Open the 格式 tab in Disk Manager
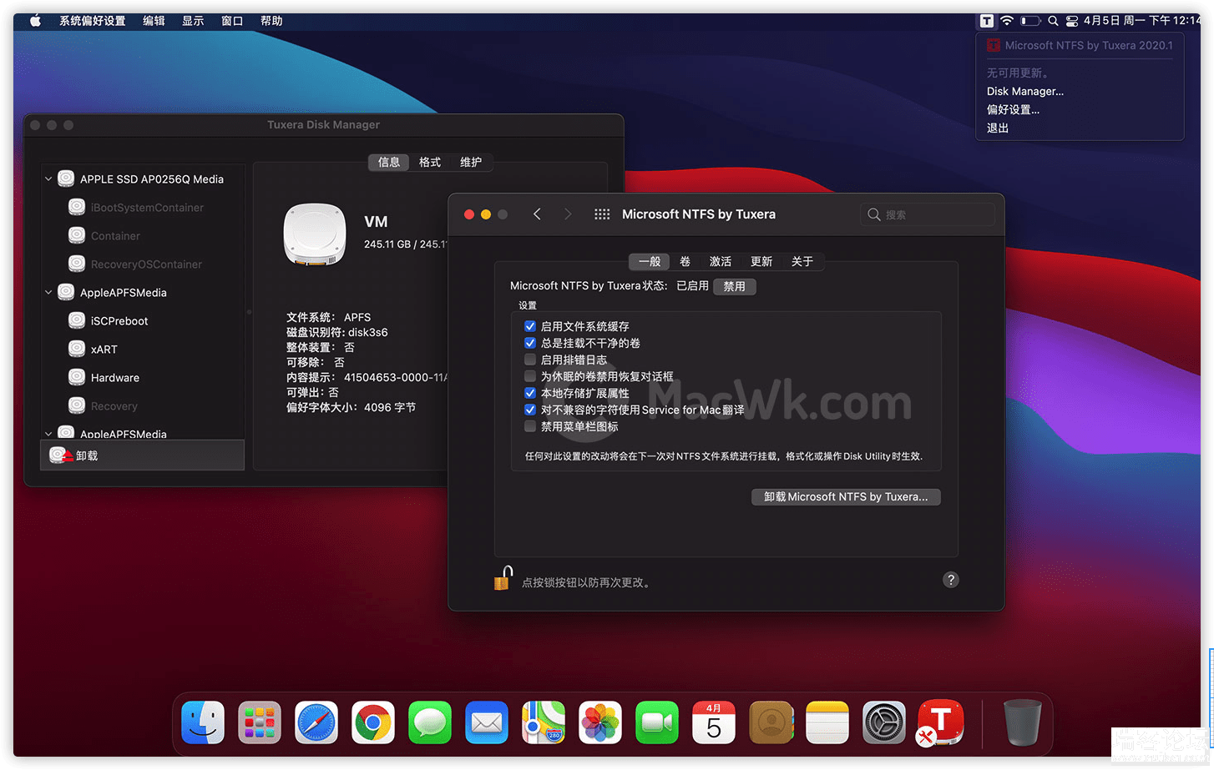 point(430,162)
